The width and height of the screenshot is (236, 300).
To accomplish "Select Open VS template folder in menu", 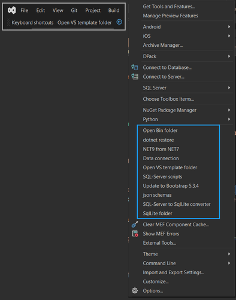I will click(x=170, y=167).
